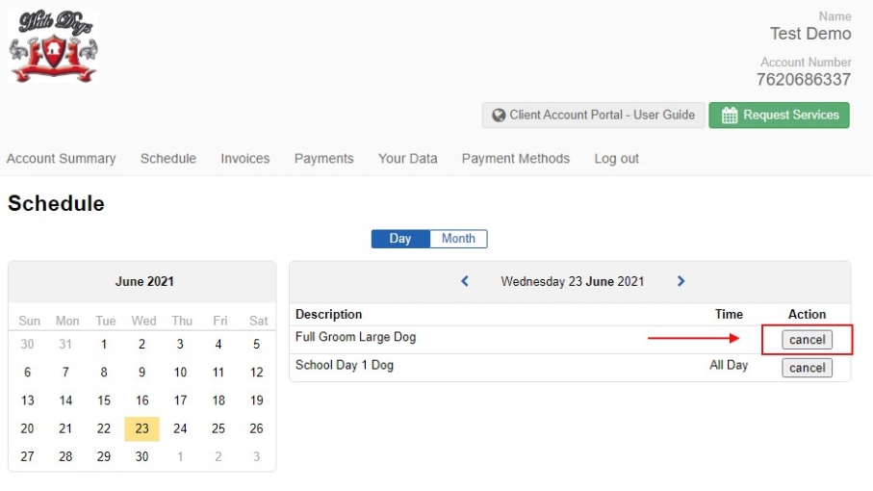
Task: Open Client Account Portal User Guide
Action: (x=594, y=116)
